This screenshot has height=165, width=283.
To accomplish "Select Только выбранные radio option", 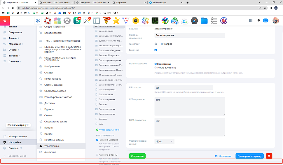I will click(x=156, y=68).
